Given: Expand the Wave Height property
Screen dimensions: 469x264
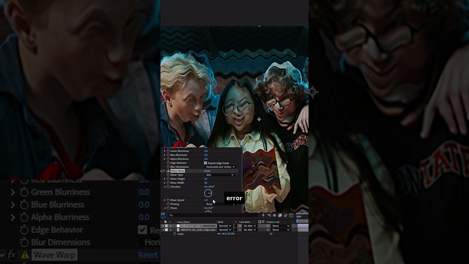Looking at the screenshot, I should (165, 179).
